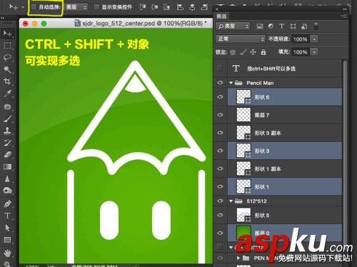Select the Magic Wand tool
Image resolution: width=357 pixels, height=267 pixels.
(x=8, y=69)
